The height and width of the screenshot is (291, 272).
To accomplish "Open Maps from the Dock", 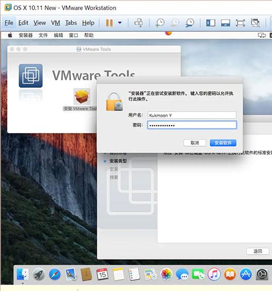I will (x=150, y=274).
